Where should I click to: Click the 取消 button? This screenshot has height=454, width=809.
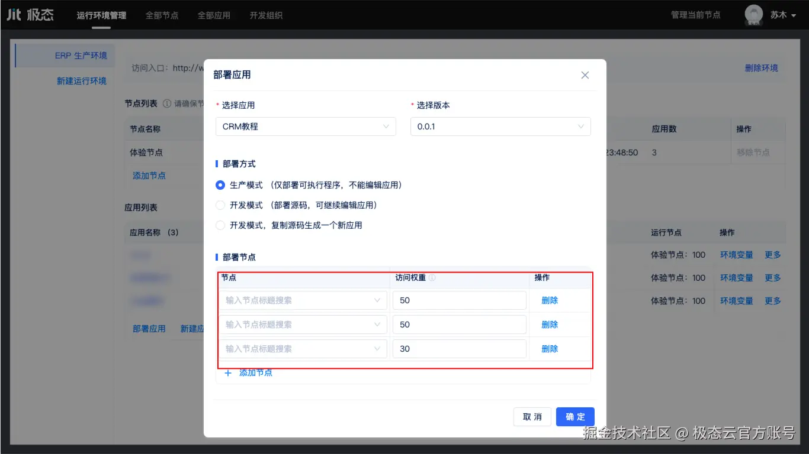tap(532, 417)
